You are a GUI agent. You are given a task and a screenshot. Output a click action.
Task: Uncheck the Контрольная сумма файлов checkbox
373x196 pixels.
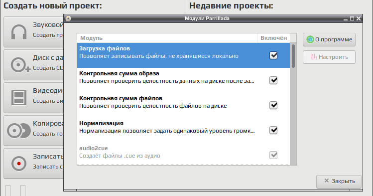pos(273,105)
